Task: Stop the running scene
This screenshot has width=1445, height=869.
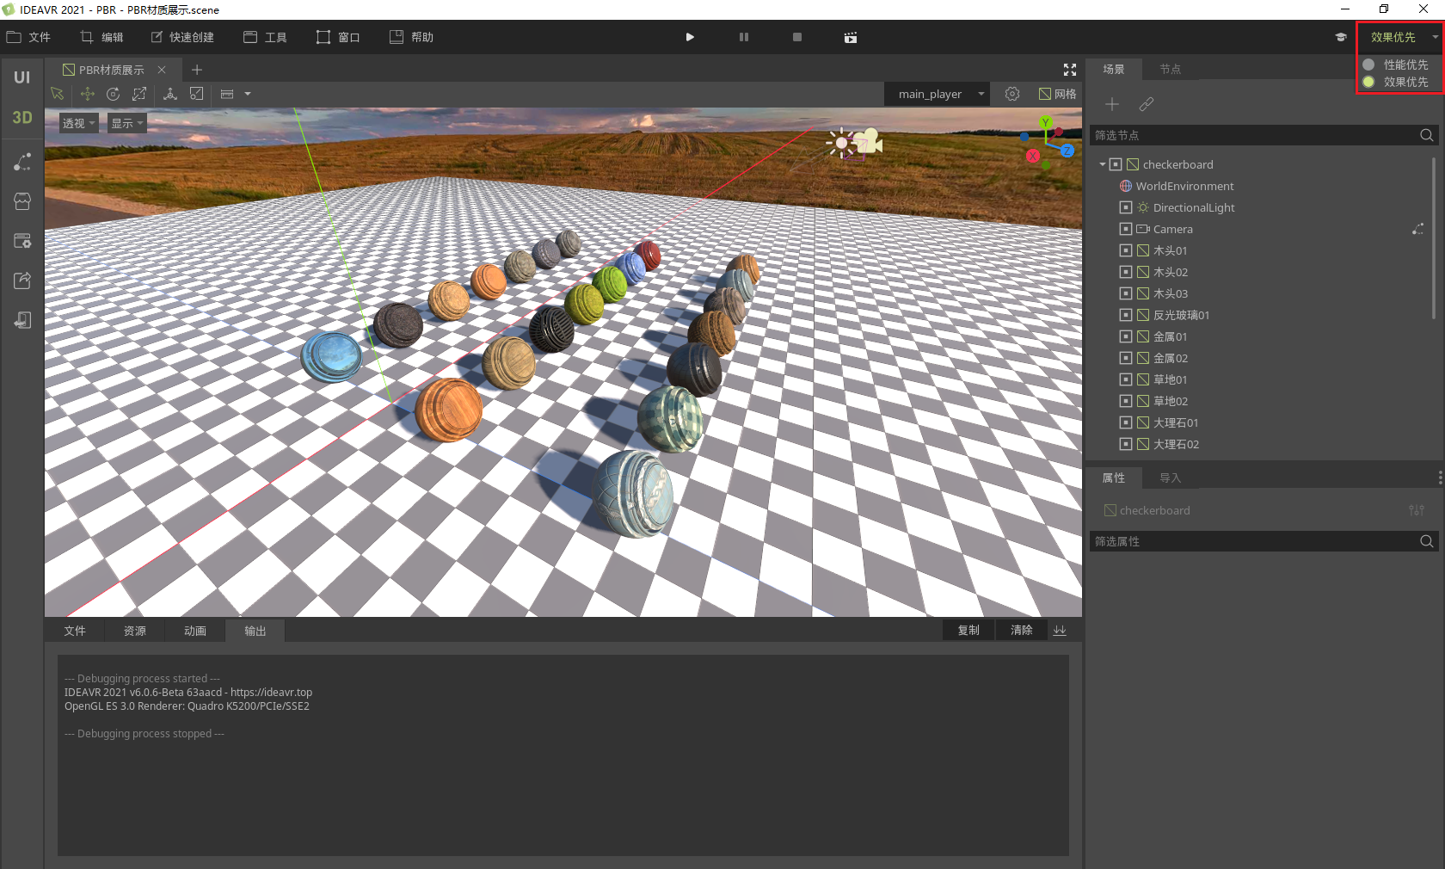Action: [x=797, y=37]
